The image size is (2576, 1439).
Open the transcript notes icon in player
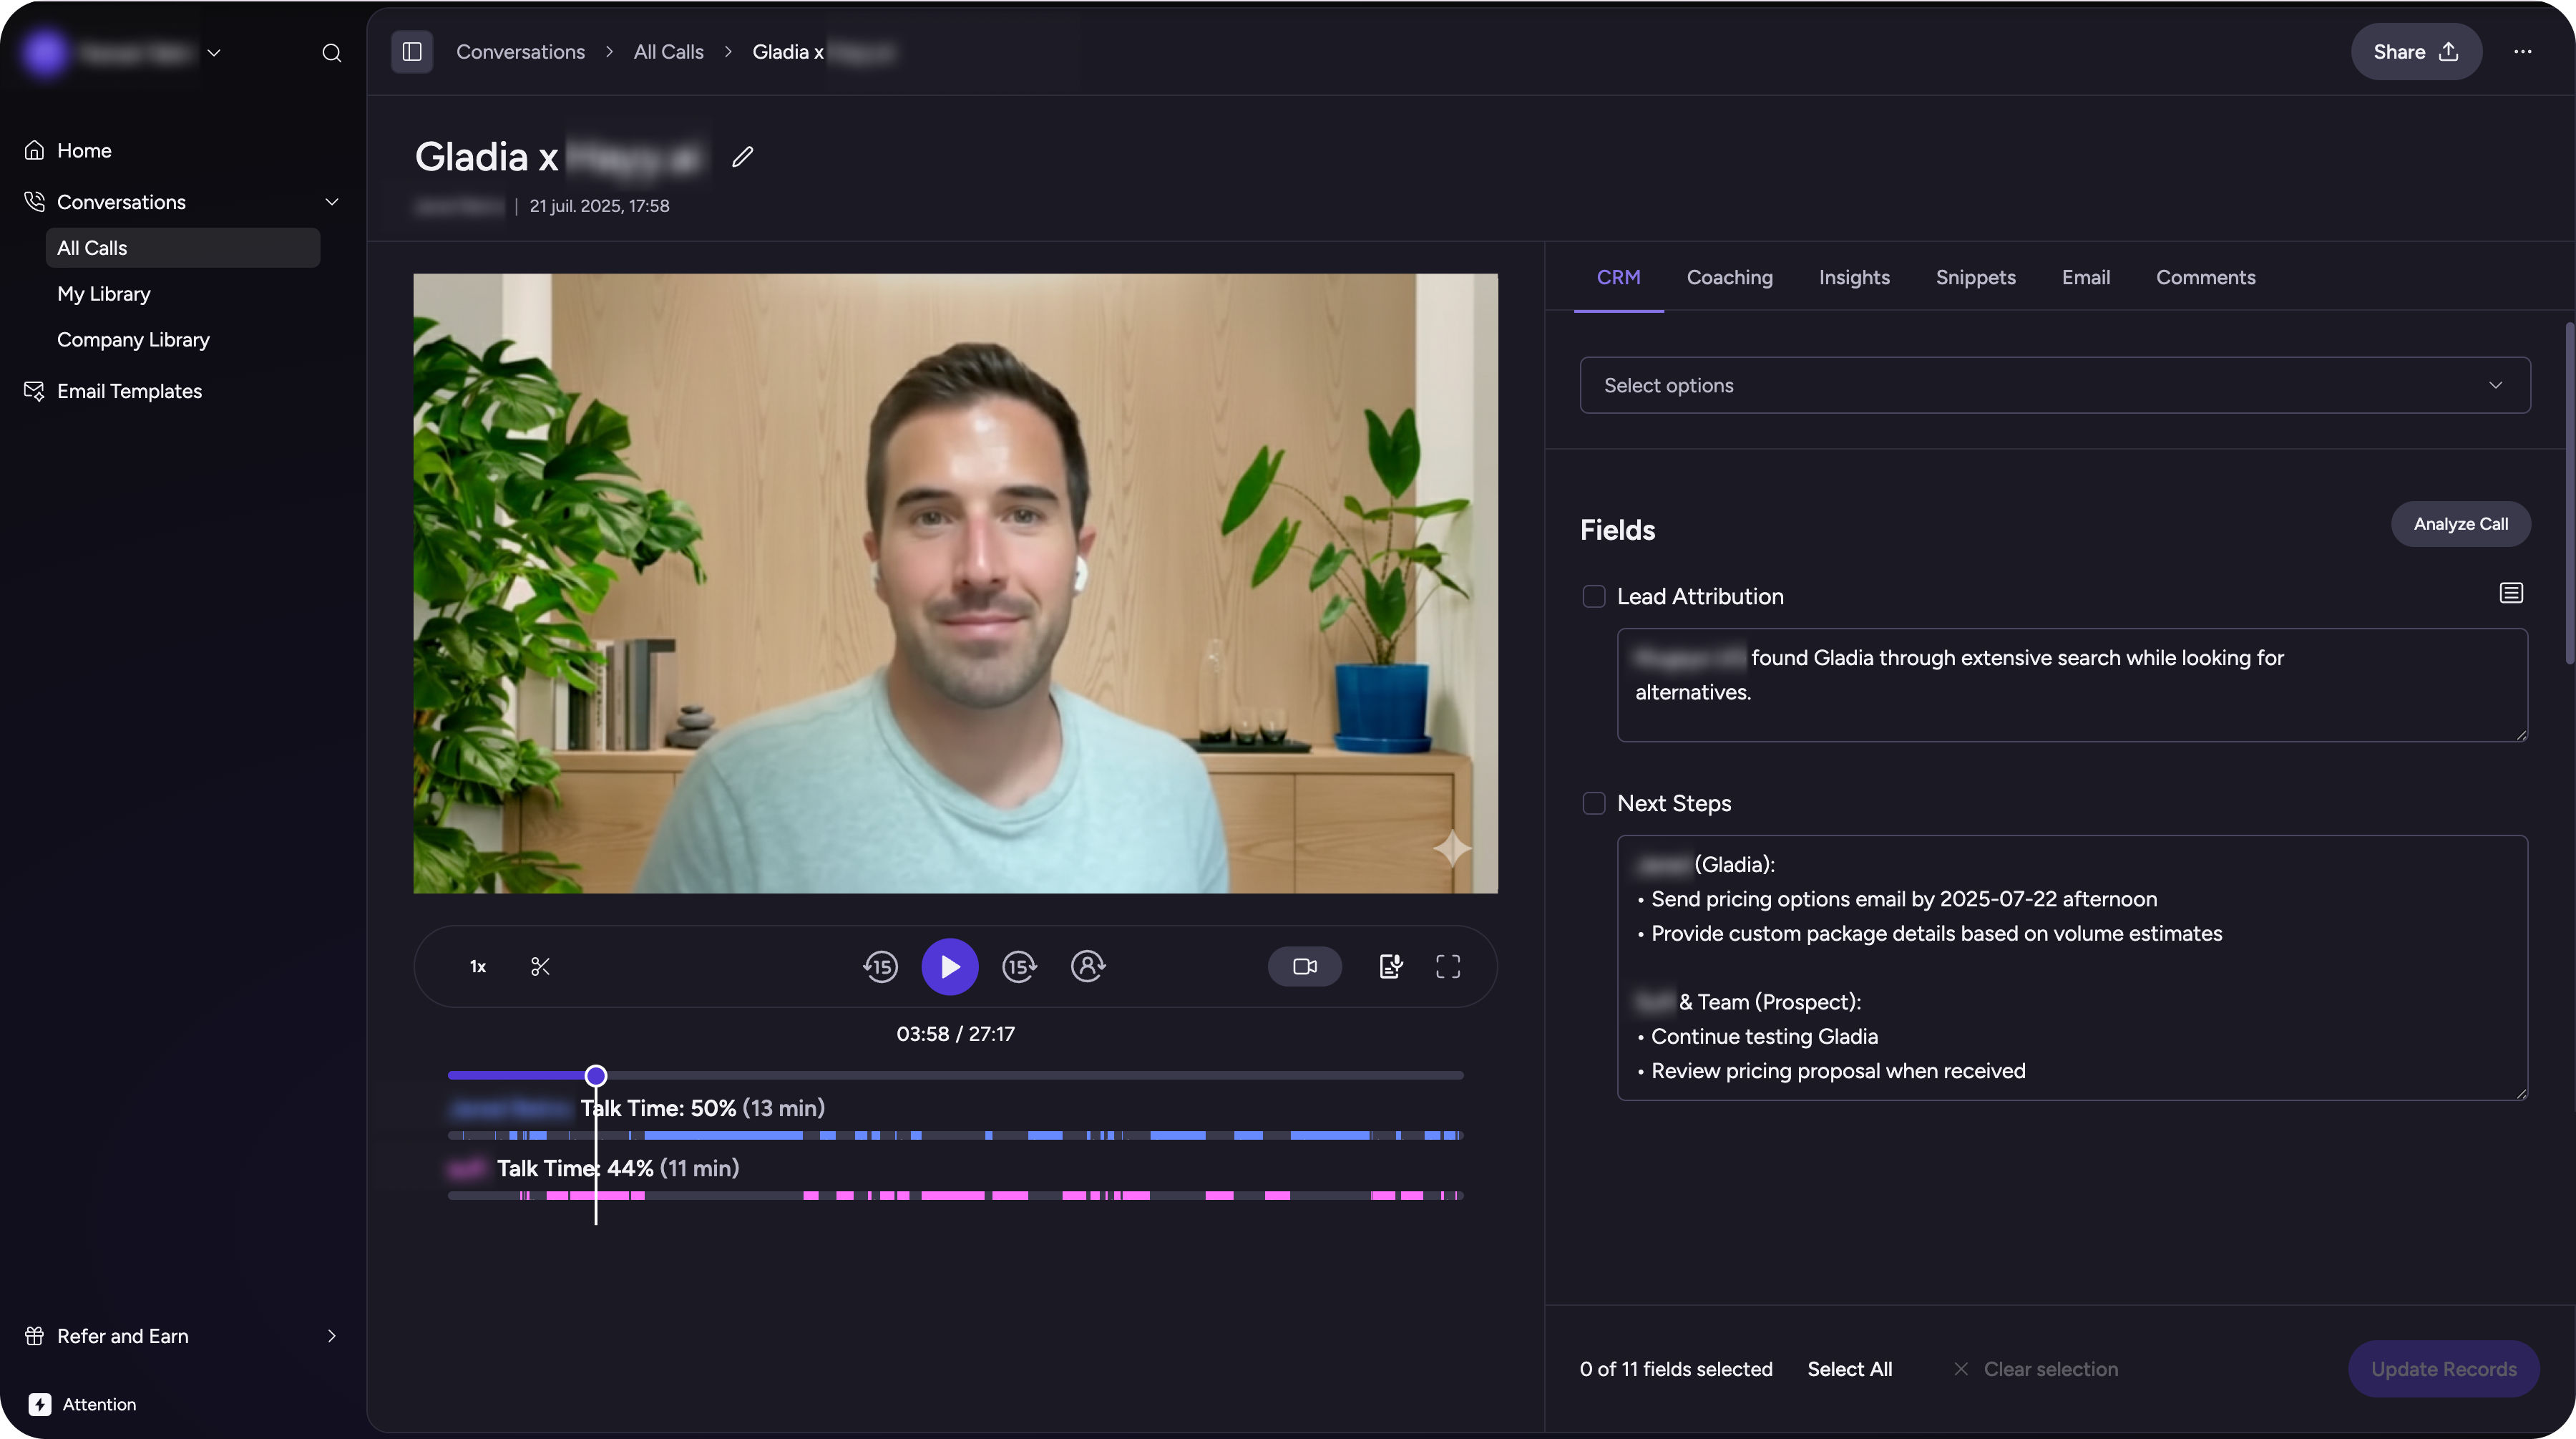point(1391,966)
